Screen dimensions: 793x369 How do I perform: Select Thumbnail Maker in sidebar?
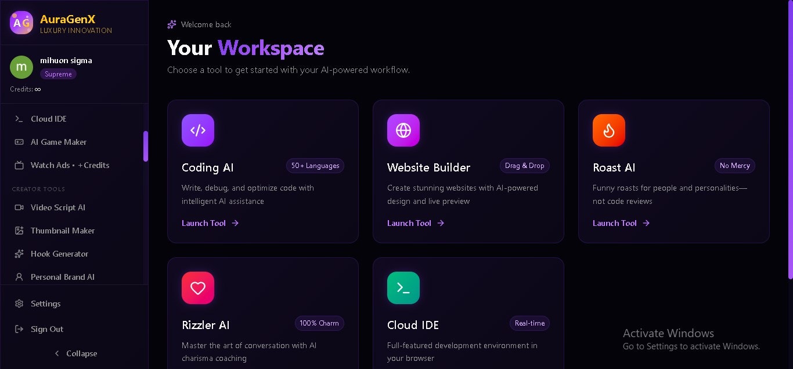click(x=72, y=231)
